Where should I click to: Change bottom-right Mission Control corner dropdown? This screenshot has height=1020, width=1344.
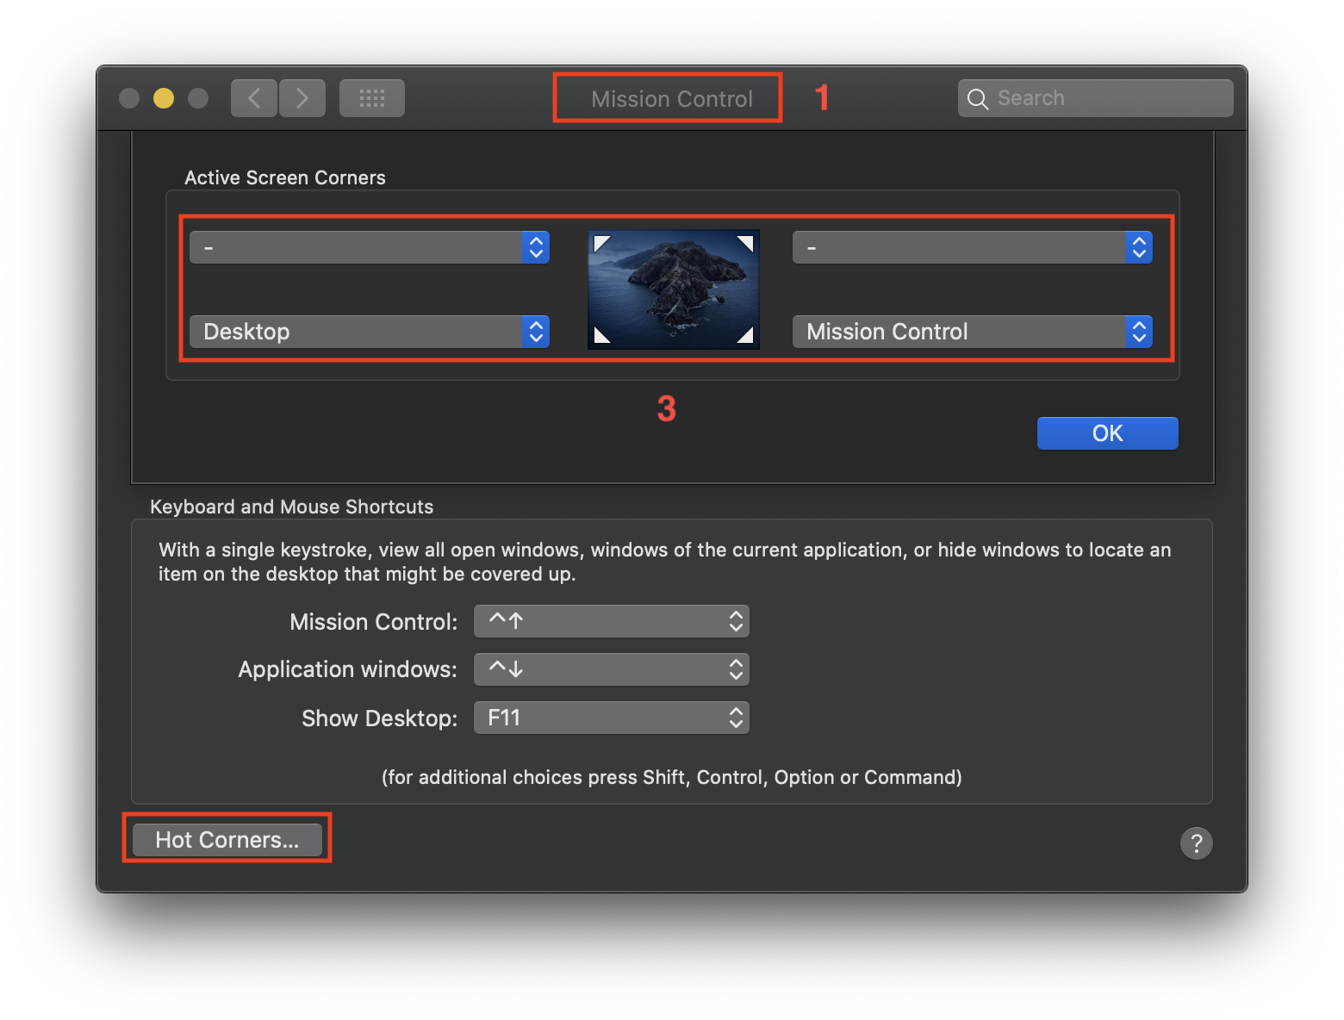coord(972,332)
